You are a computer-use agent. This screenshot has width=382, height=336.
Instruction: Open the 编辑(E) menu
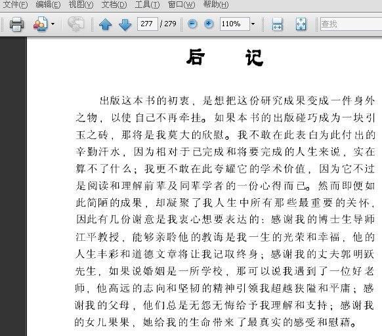click(48, 5)
